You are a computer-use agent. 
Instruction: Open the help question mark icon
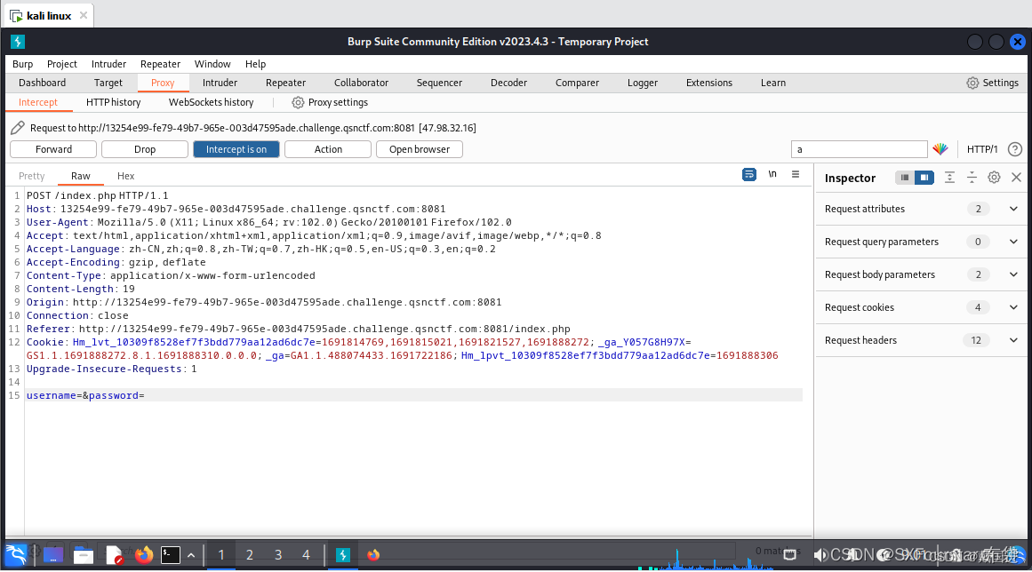(1015, 149)
